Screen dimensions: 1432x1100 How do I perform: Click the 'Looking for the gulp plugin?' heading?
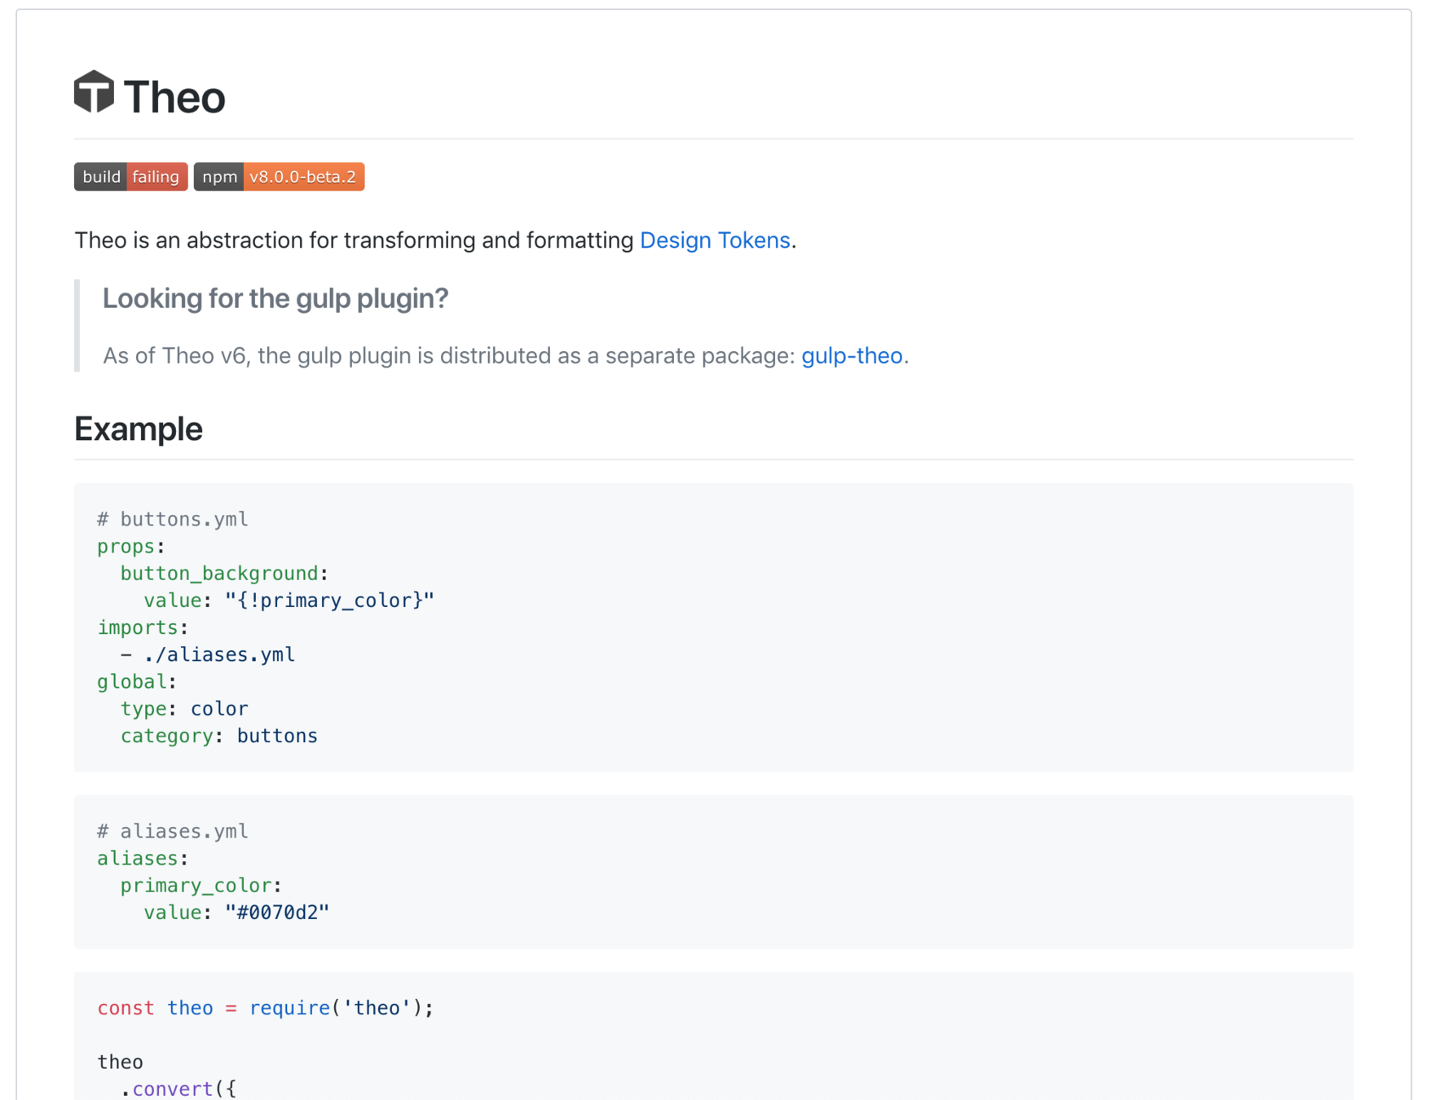[275, 298]
